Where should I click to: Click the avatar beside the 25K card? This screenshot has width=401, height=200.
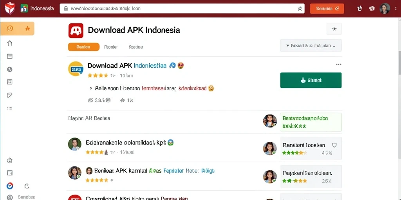(x=270, y=177)
